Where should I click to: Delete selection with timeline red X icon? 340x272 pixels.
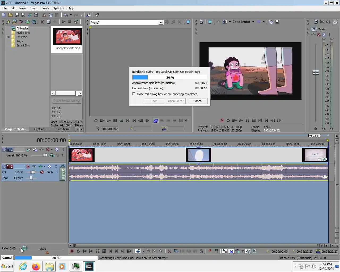click(169, 251)
